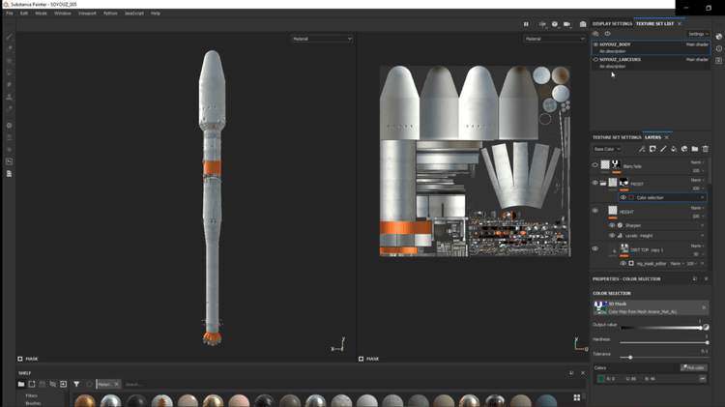Select the Projection tool
Viewport: 725px width, 407px height.
click(9, 61)
